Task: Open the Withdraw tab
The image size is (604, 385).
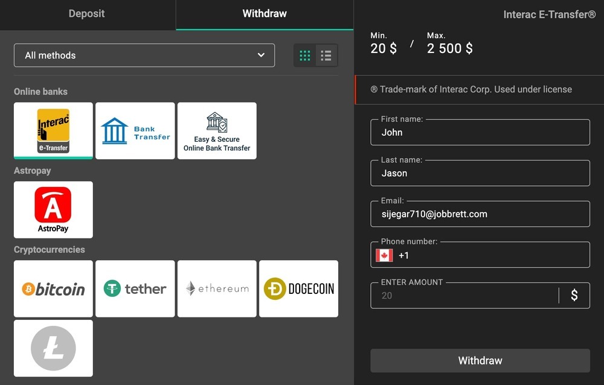Action: (x=265, y=14)
